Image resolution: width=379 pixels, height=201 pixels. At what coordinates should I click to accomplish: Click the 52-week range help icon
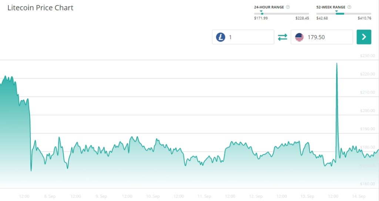coord(349,7)
